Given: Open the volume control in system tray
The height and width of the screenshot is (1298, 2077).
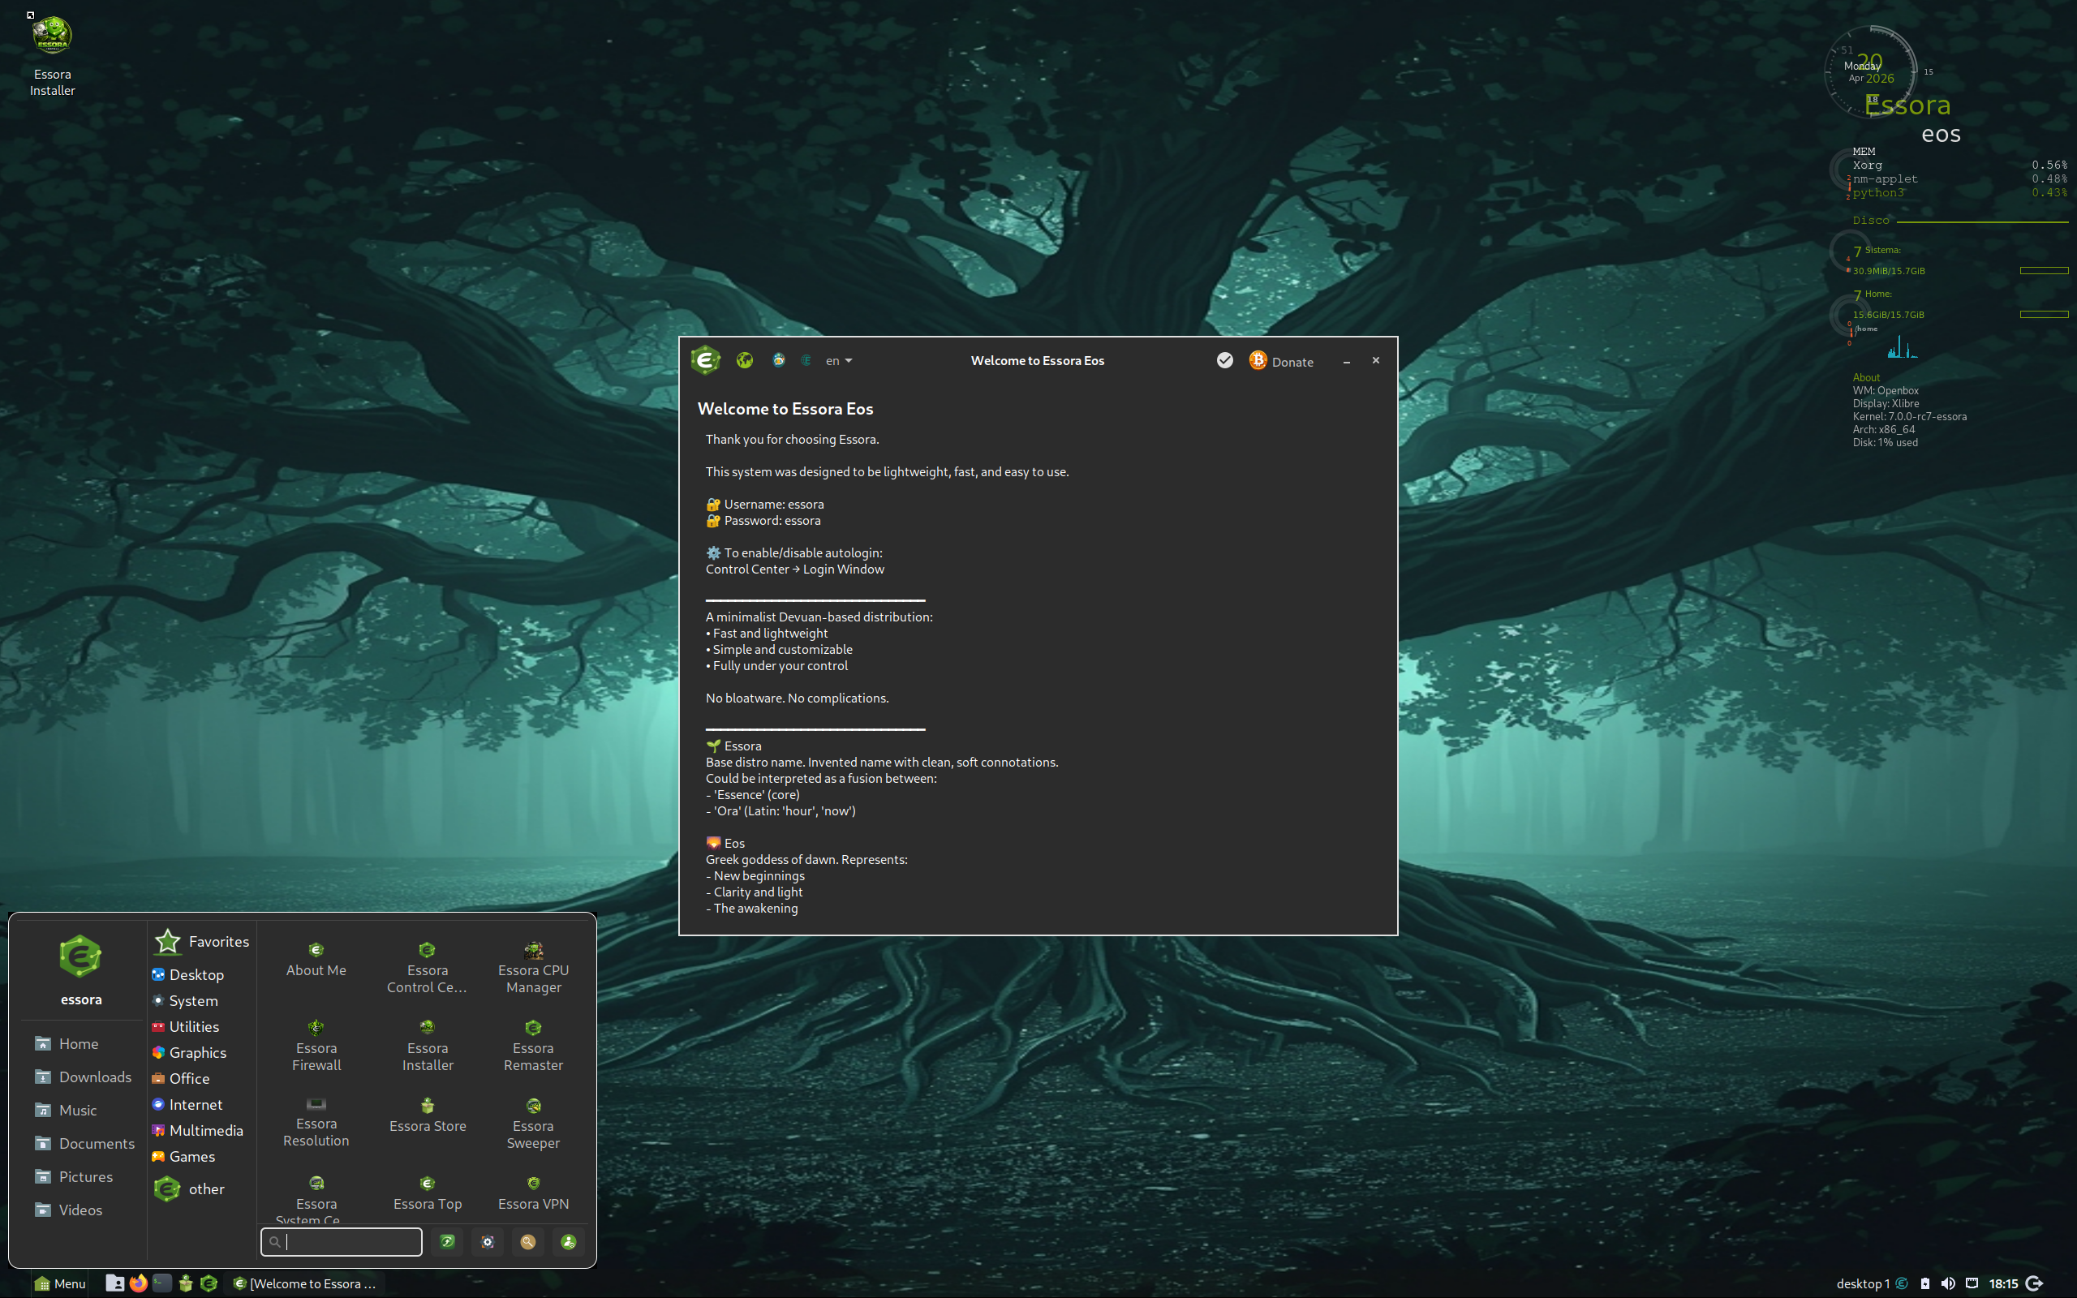Looking at the screenshot, I should (x=1948, y=1283).
